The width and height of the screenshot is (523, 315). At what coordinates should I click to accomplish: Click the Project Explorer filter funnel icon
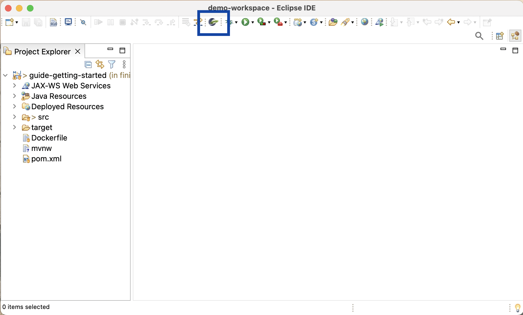112,64
